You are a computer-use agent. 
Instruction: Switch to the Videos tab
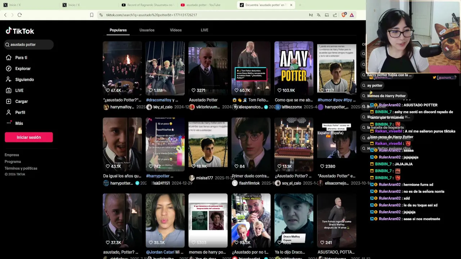(x=176, y=30)
